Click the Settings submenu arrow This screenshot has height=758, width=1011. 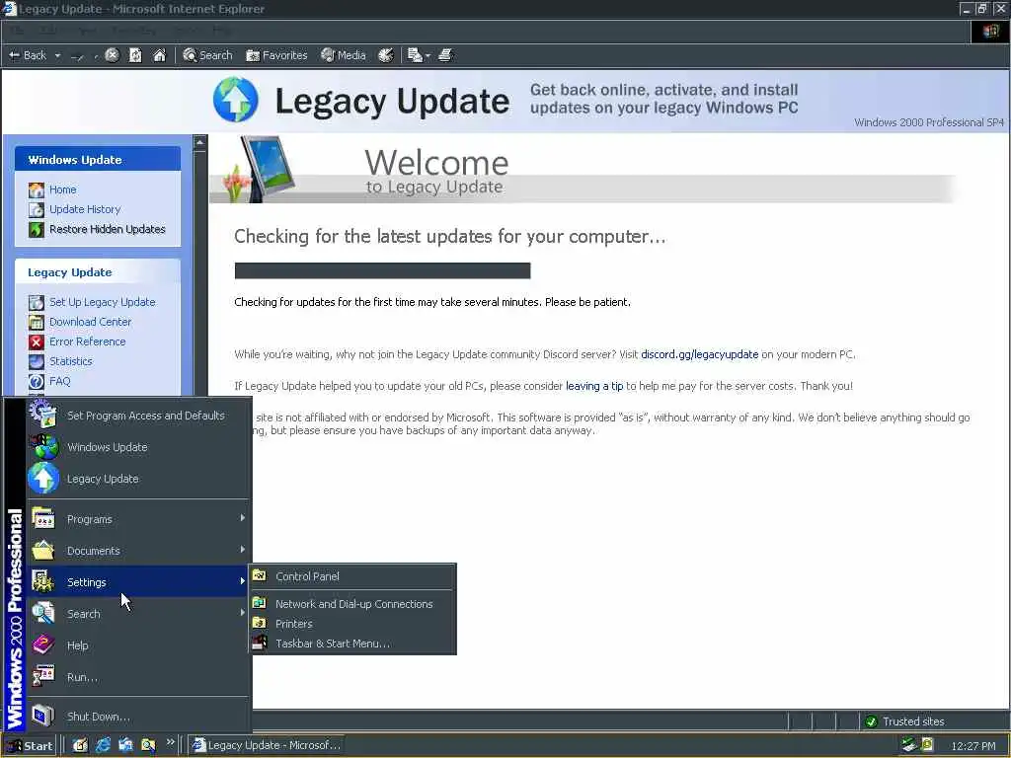[243, 580]
